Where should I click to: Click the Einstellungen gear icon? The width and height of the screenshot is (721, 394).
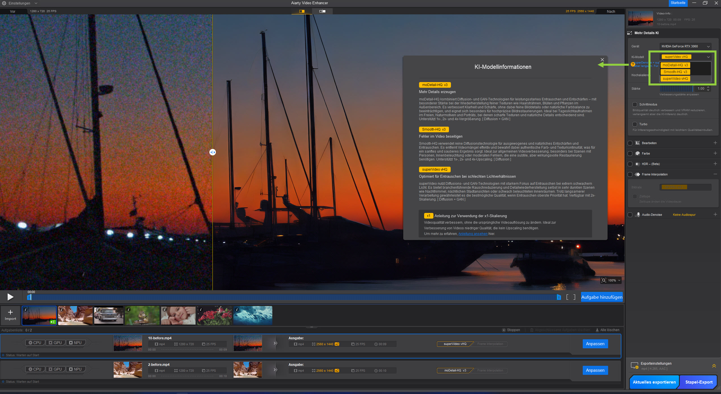(4, 3)
